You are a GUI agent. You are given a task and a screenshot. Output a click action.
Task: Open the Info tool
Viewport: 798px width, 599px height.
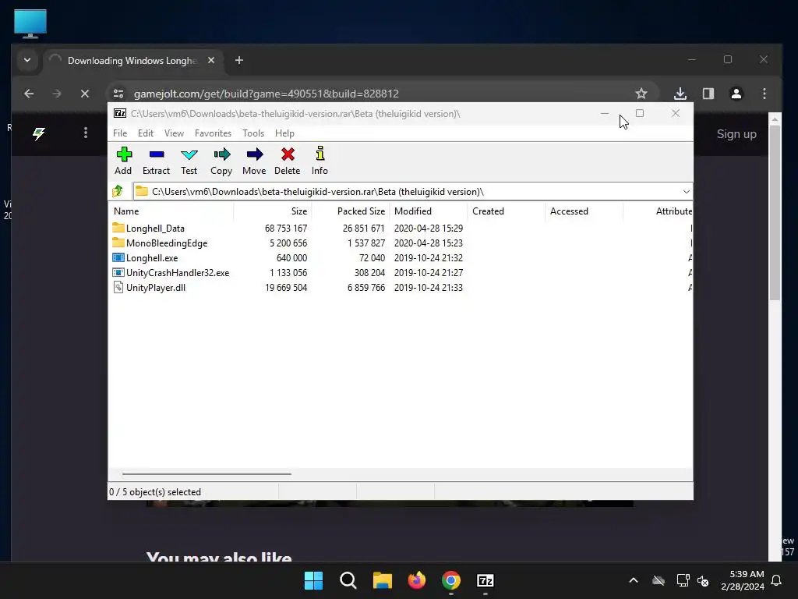coord(320,161)
